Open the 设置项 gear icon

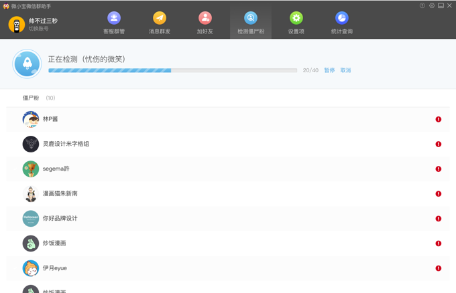296,18
